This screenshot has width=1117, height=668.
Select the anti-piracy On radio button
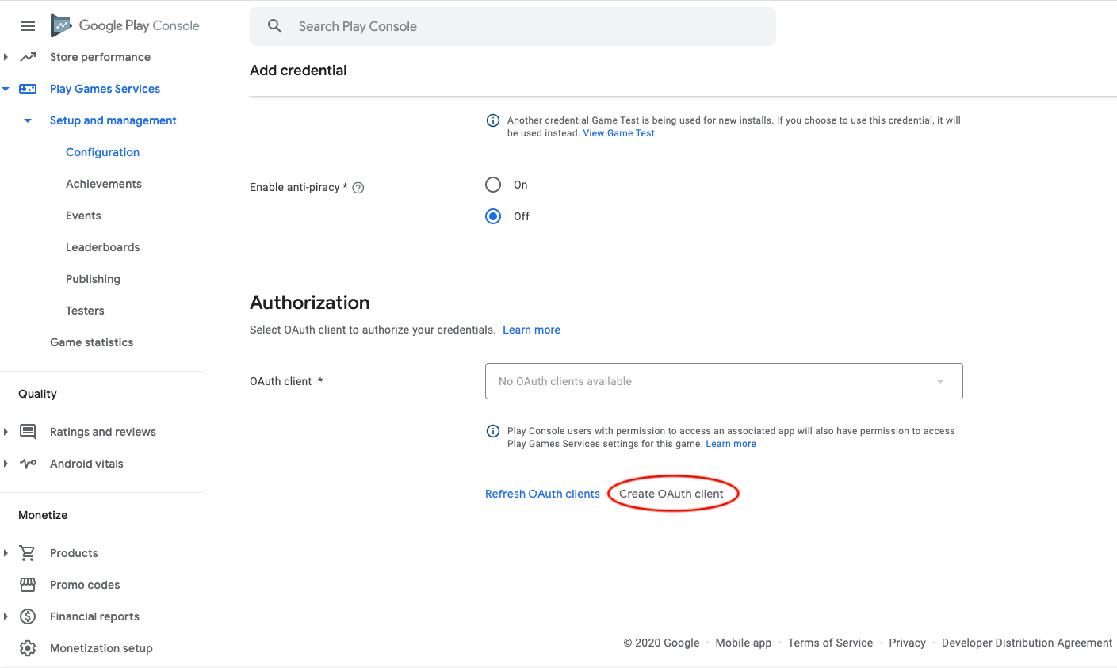[x=493, y=185]
